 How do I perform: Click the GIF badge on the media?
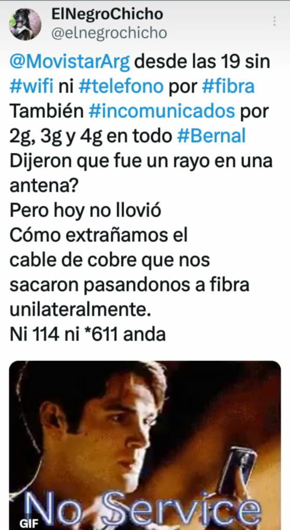point(28,524)
